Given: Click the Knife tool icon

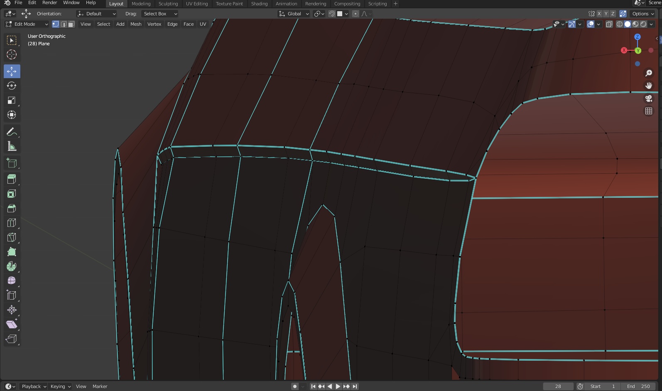Looking at the screenshot, I should [12, 237].
